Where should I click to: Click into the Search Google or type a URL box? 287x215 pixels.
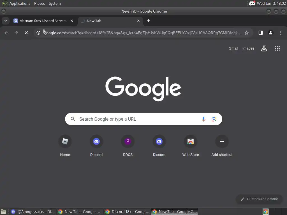(144, 119)
